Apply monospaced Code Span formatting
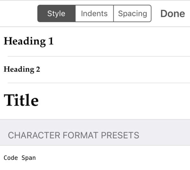 (x=20, y=158)
